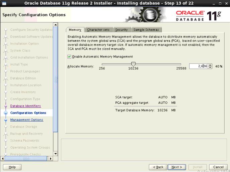Go back with the Back button

tap(158, 167)
